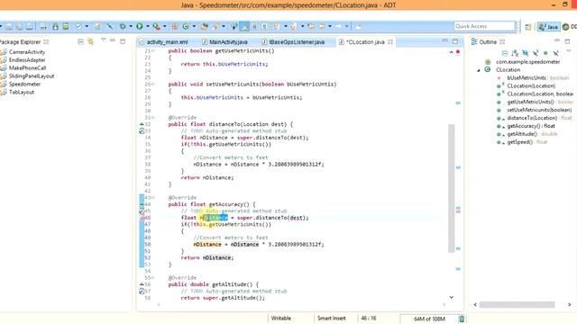Maximize the Package Explorer panel

pos(123,41)
